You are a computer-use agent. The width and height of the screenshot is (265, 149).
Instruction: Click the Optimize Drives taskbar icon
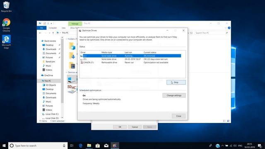point(115,145)
